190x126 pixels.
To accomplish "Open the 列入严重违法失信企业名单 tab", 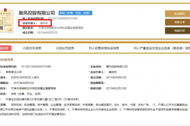I will 162,48.
